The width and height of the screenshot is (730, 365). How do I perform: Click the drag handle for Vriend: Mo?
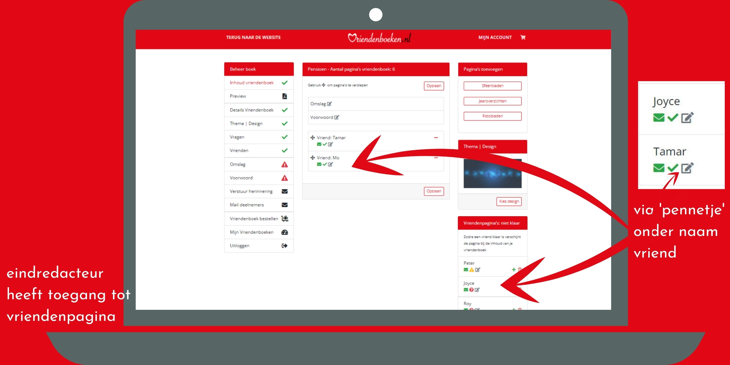pos(312,158)
